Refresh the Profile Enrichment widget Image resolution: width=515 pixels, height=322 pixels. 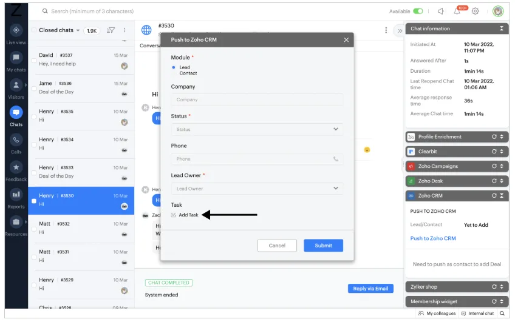pyautogui.click(x=494, y=136)
